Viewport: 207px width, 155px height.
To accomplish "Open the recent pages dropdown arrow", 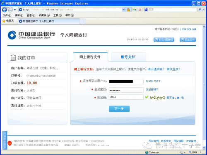I will point(15,10).
